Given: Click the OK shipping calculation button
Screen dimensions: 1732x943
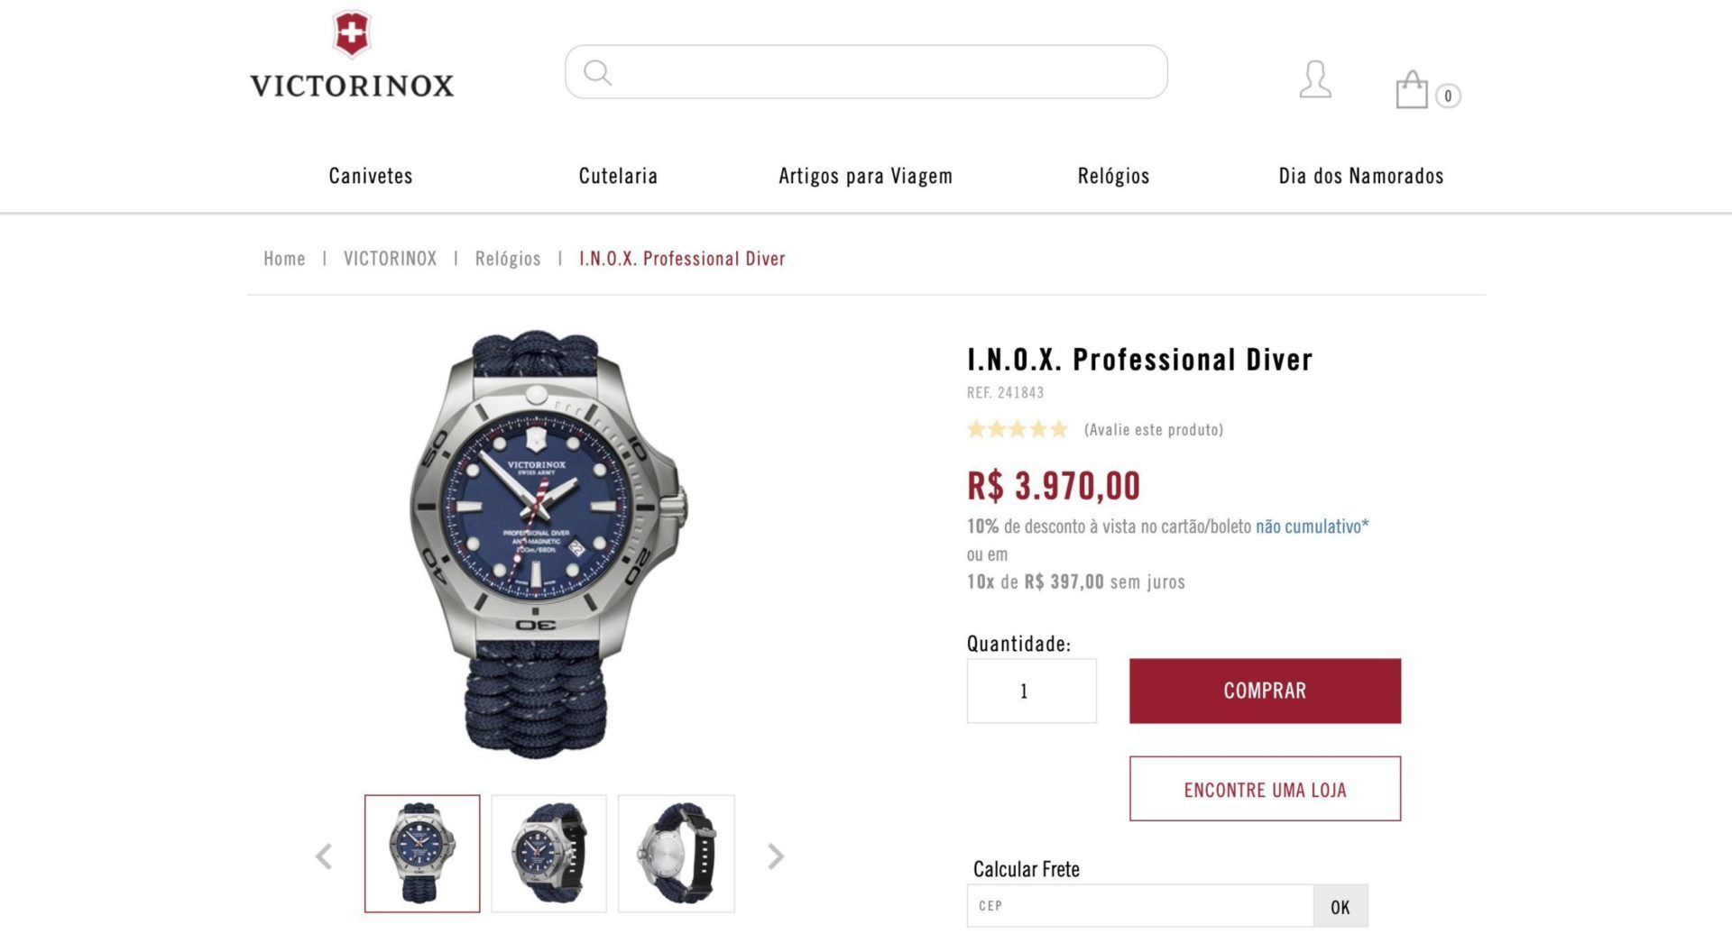Looking at the screenshot, I should click(x=1340, y=906).
